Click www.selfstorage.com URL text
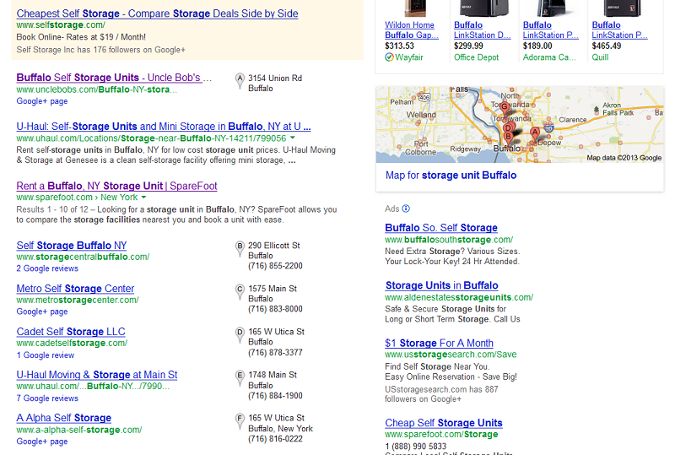The width and height of the screenshot is (675, 455). pos(61,25)
